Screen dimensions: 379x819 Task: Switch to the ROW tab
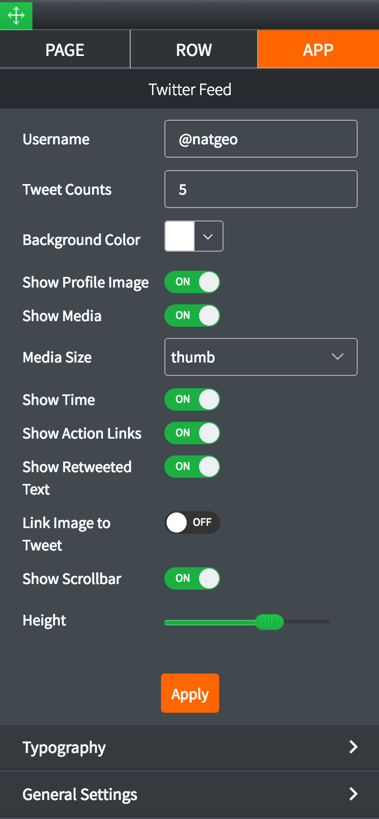pyautogui.click(x=194, y=50)
